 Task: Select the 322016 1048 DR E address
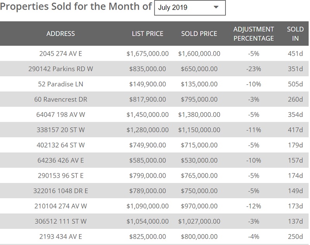pyautogui.click(x=60, y=191)
